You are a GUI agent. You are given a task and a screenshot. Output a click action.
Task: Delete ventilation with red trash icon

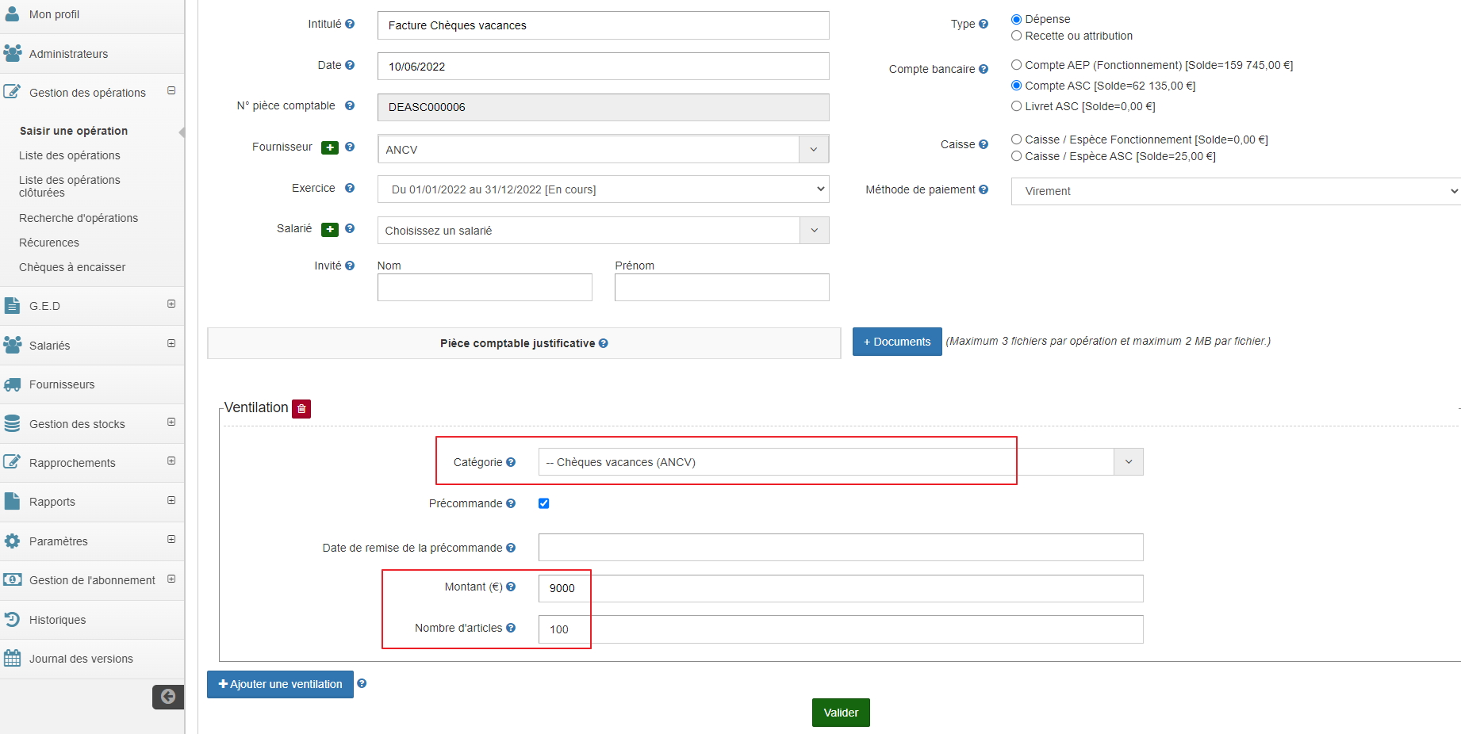click(301, 409)
